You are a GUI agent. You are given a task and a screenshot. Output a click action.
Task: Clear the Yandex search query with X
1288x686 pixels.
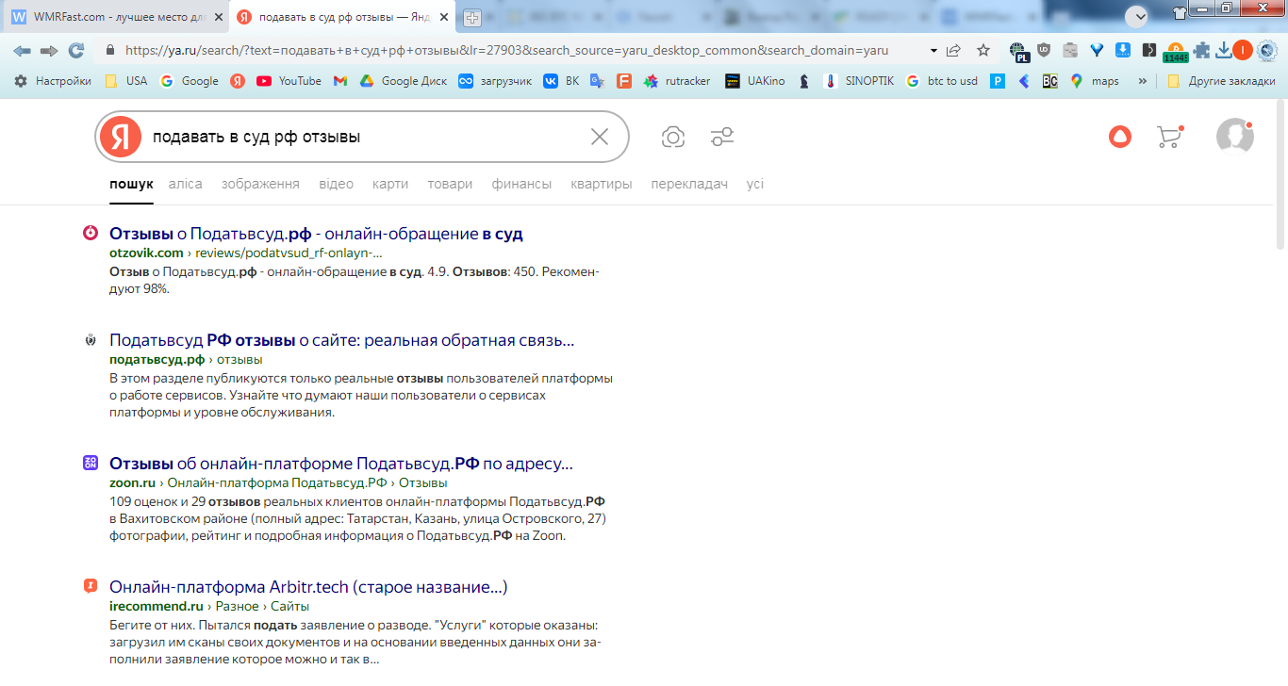coord(600,137)
